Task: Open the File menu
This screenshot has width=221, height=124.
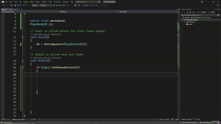Action: click(x=6, y=2)
